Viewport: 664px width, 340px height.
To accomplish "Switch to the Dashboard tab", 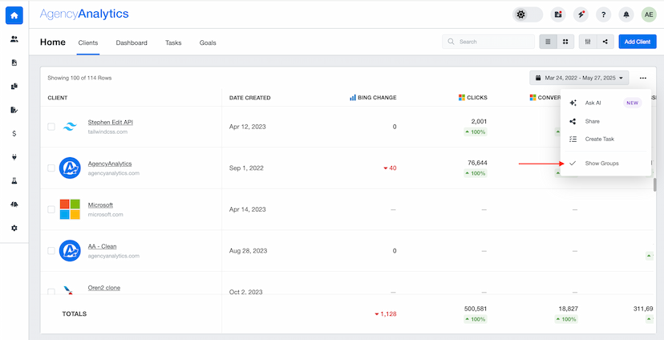I will click(132, 42).
